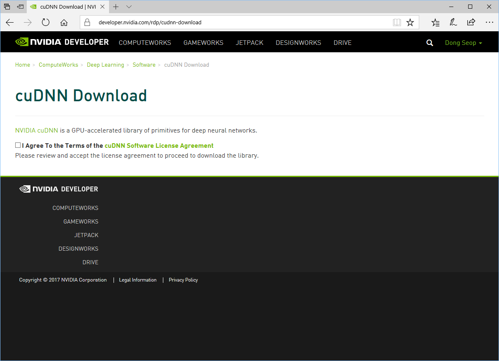Screen dimensions: 499x361
Task: Select the cuDNN Download browser tab
Action: tap(68, 7)
